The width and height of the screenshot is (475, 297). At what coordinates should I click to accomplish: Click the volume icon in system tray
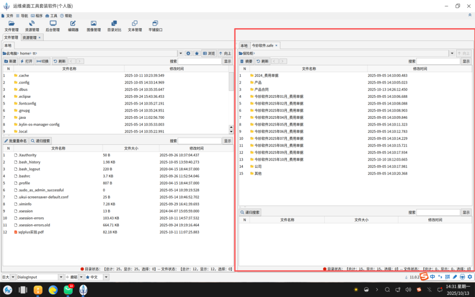pos(408,290)
